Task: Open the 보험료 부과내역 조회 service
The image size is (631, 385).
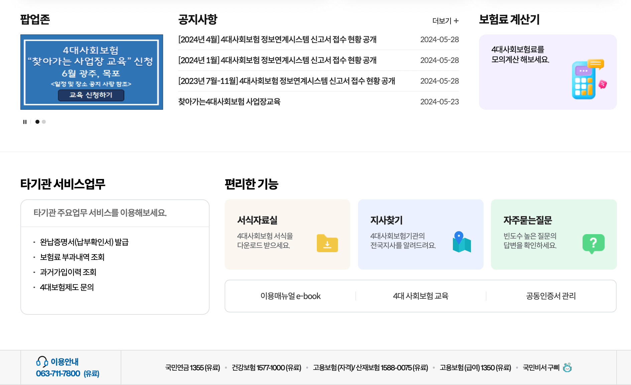Action: coord(73,257)
